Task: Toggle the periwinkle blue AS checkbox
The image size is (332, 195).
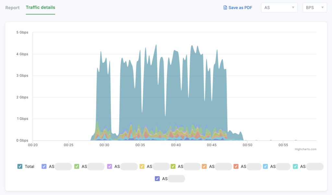Action: coord(44,166)
